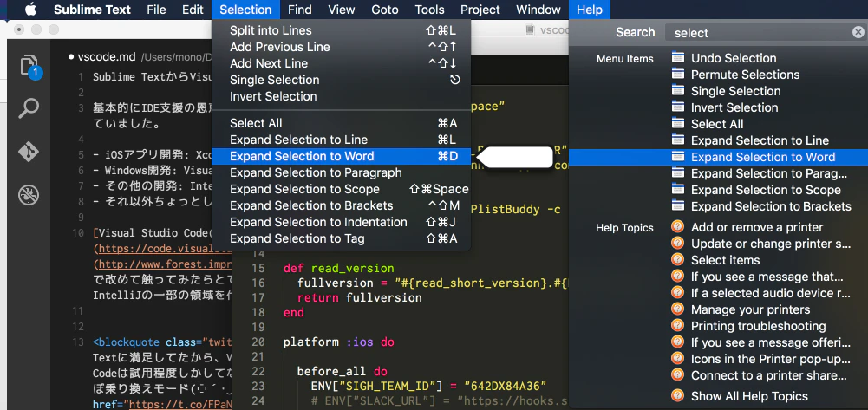
Task: Open the Apple menu
Action: (x=30, y=10)
